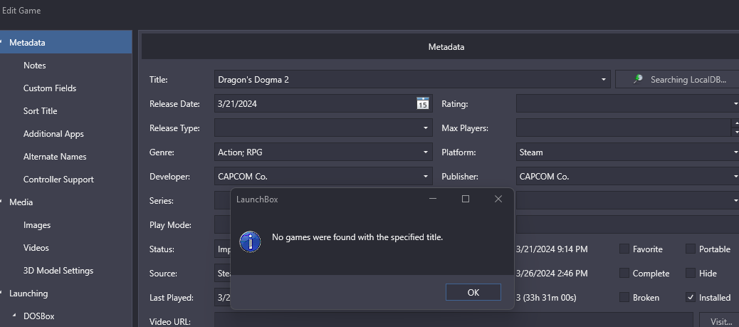This screenshot has width=739, height=327.
Task: Click the blue information icon in dialog
Action: coord(251,242)
